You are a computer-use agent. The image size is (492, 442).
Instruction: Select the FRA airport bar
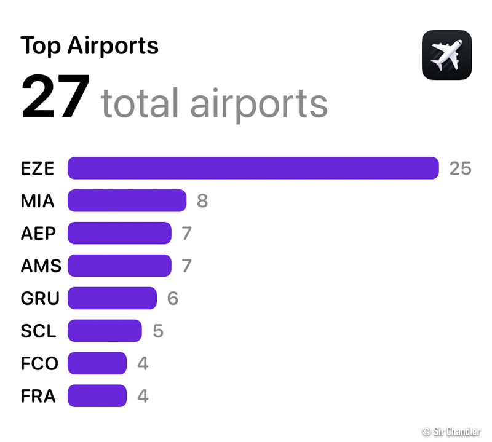pyautogui.click(x=97, y=396)
